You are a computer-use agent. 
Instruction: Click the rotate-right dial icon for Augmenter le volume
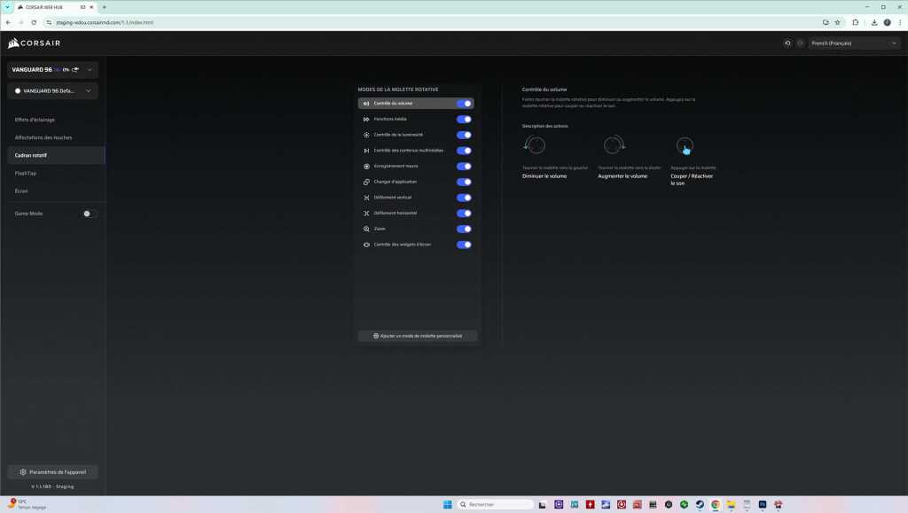point(614,145)
